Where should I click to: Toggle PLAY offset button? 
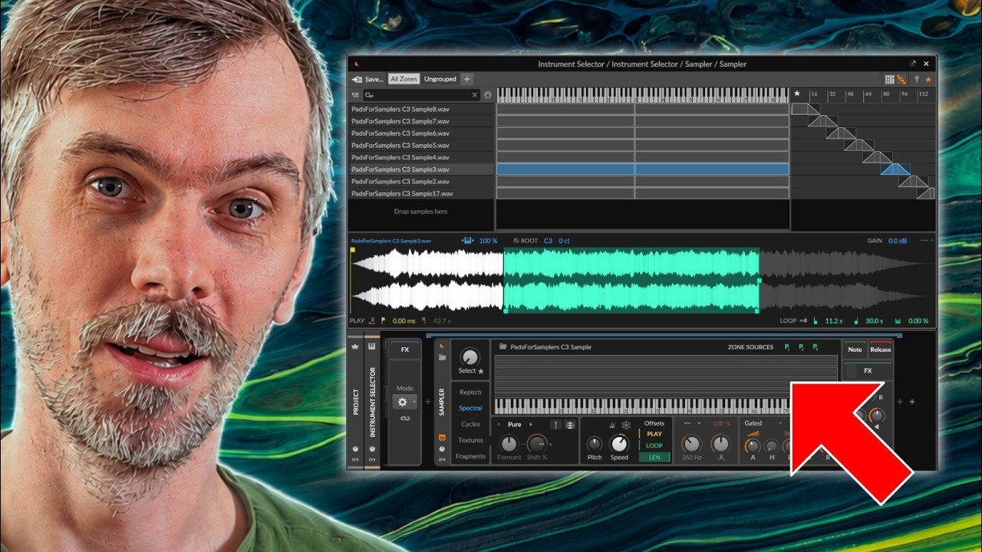point(654,434)
